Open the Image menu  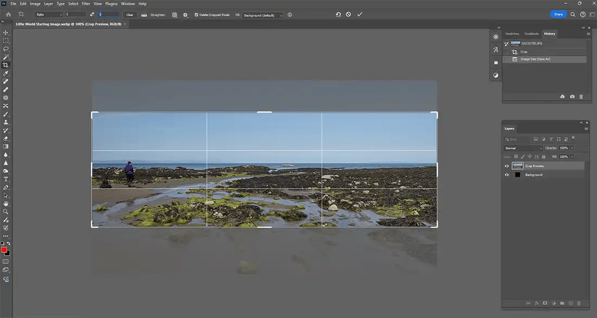click(x=35, y=4)
